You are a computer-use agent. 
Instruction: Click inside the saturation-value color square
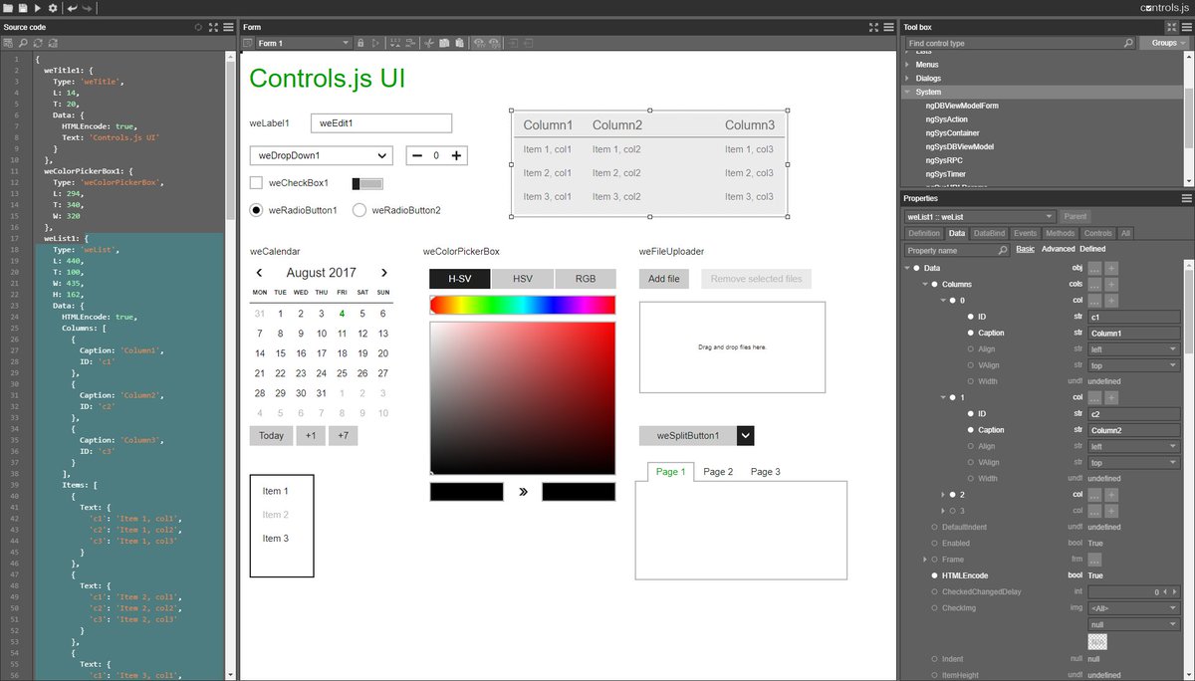pos(523,398)
